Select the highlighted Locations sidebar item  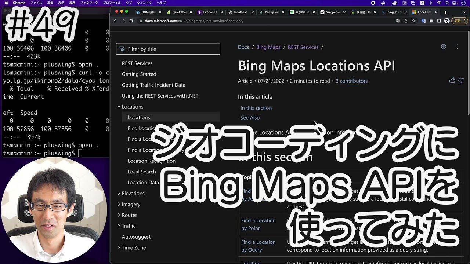coord(171,117)
